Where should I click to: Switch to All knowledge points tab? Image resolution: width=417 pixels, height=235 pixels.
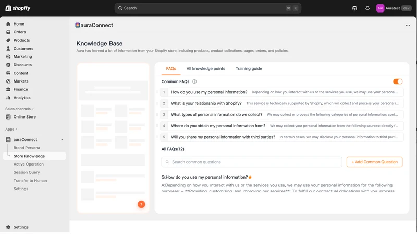click(205, 69)
